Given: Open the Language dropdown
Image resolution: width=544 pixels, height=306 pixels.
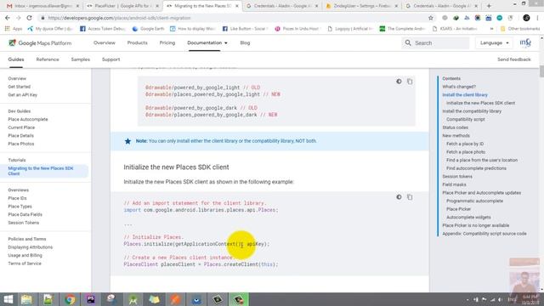Looking at the screenshot, I should tap(494, 42).
